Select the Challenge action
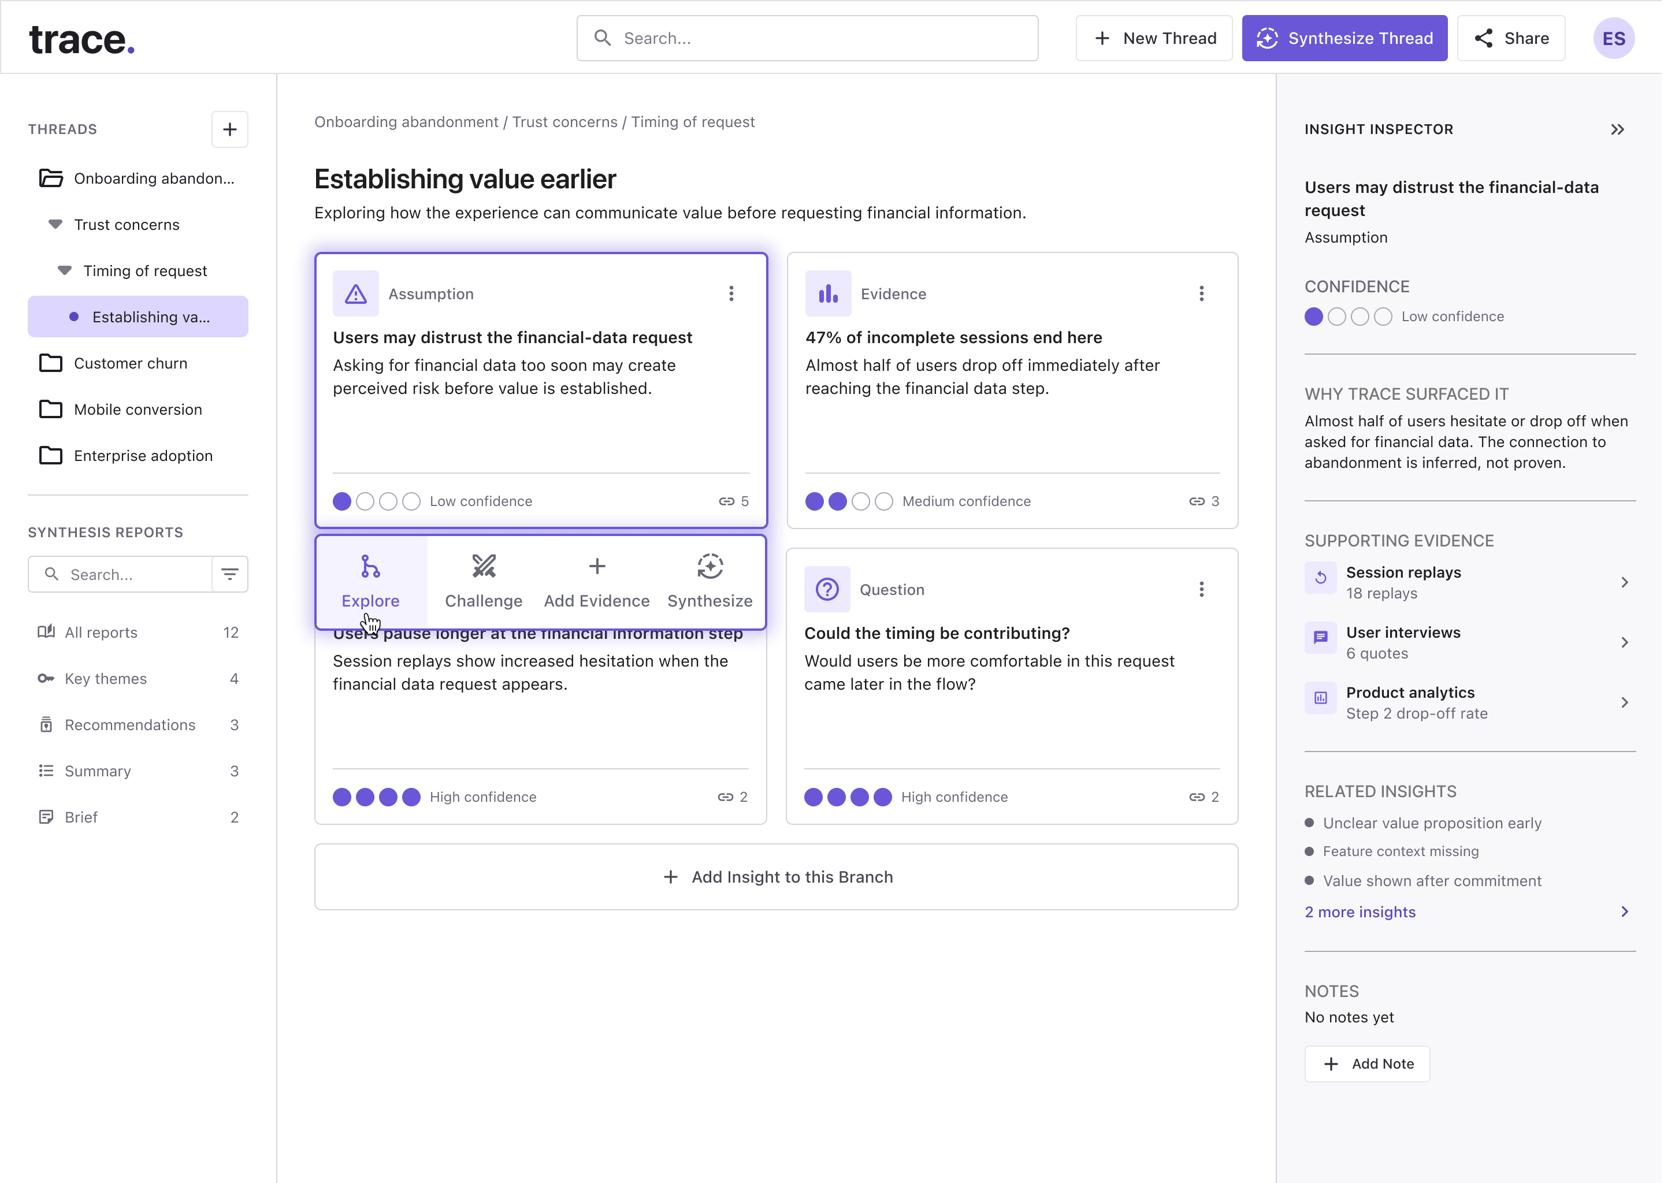Viewport: 1664px width, 1183px height. pyautogui.click(x=484, y=582)
